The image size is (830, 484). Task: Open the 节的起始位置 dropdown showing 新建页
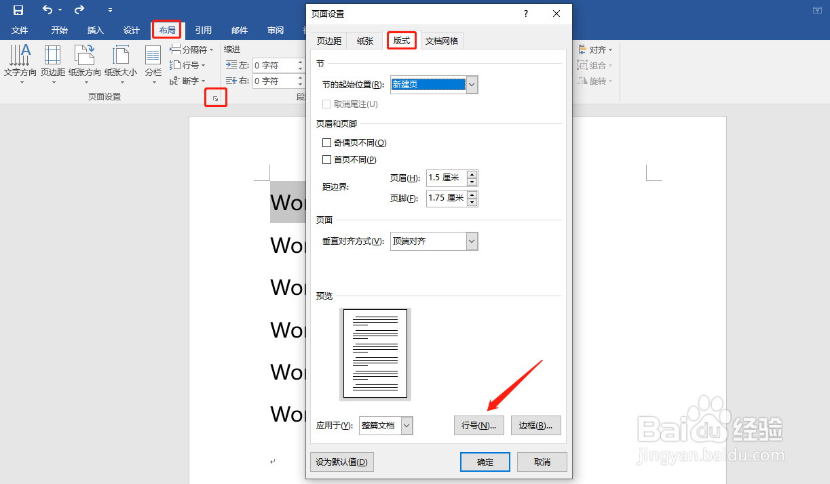coord(471,84)
